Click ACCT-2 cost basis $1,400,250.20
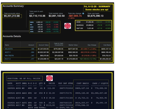145x109 pixels. 105,59
